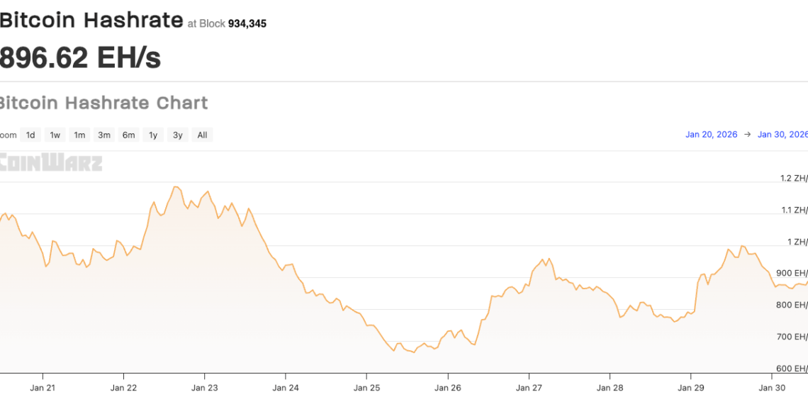Switch chart zoom to 1m
808x404 pixels.
coord(79,135)
